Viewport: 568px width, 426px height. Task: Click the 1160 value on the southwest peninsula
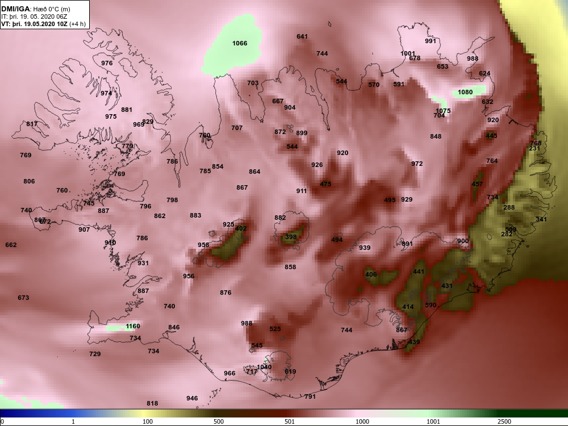pos(133,326)
